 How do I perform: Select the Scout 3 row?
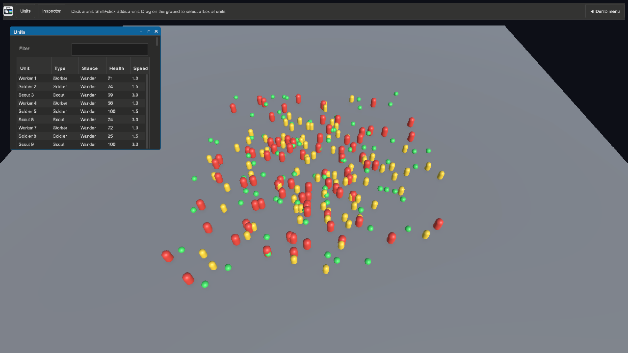[81, 95]
